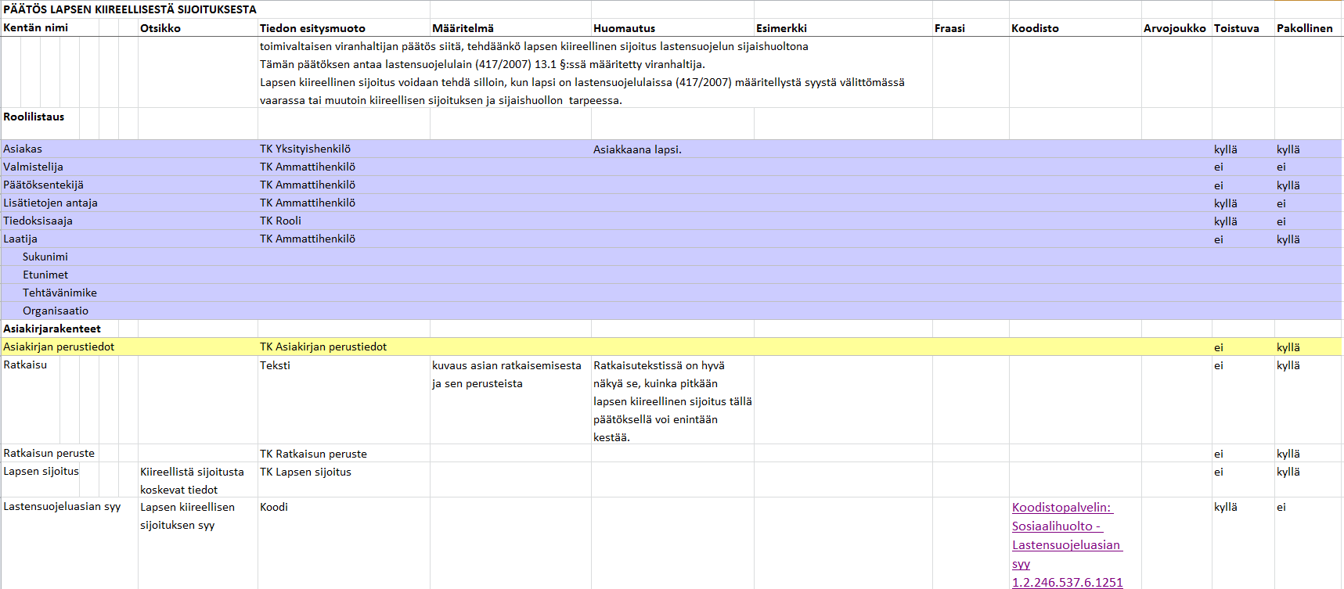Image resolution: width=1344 pixels, height=589 pixels.
Task: Select the 'Tiedoksisaaja' cell
Action: (x=38, y=221)
